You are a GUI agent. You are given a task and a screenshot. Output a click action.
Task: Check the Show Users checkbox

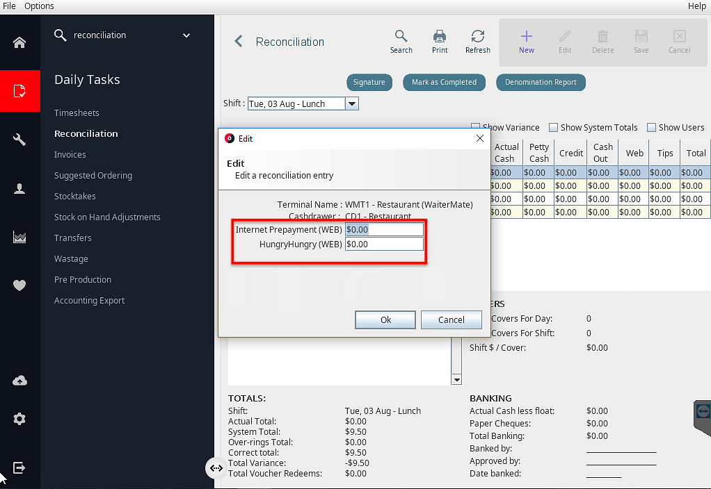[x=651, y=128]
